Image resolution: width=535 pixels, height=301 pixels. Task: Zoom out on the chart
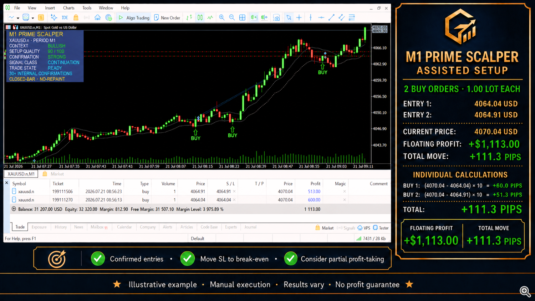click(232, 17)
